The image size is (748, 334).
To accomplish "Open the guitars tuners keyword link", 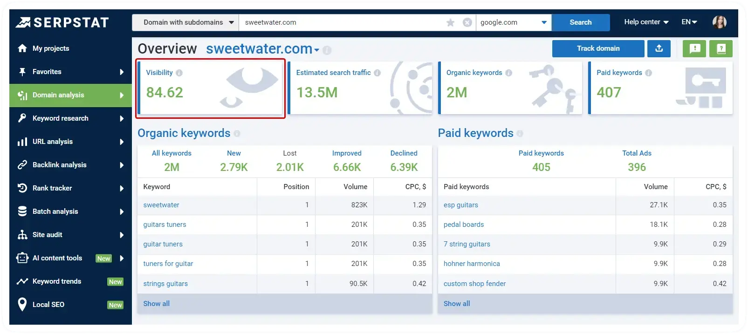I will 165,225.
